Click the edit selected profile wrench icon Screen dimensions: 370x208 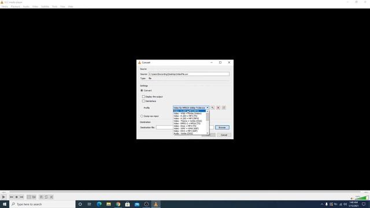click(x=213, y=108)
